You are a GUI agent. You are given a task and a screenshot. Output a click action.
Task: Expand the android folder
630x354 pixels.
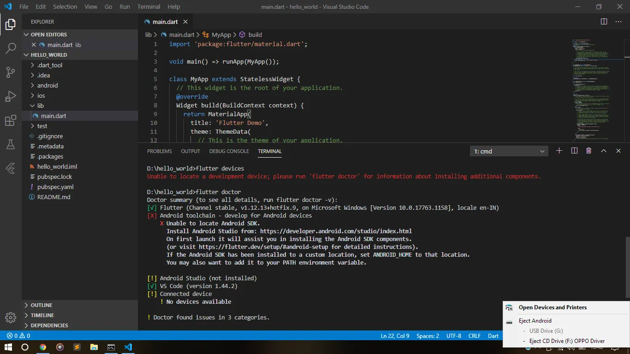(48, 85)
